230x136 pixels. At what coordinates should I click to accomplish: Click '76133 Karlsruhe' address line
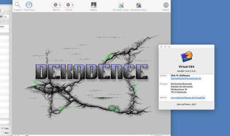pos(179,92)
